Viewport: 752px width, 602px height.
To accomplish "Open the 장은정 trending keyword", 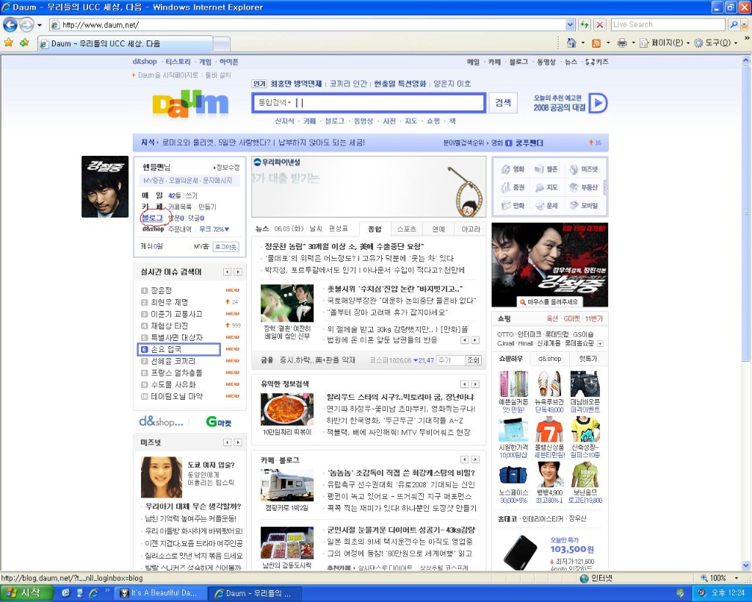I will pos(161,290).
